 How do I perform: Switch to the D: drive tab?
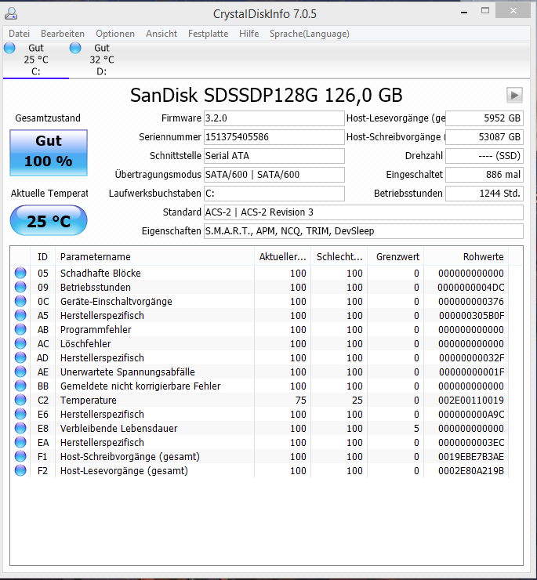click(x=102, y=60)
